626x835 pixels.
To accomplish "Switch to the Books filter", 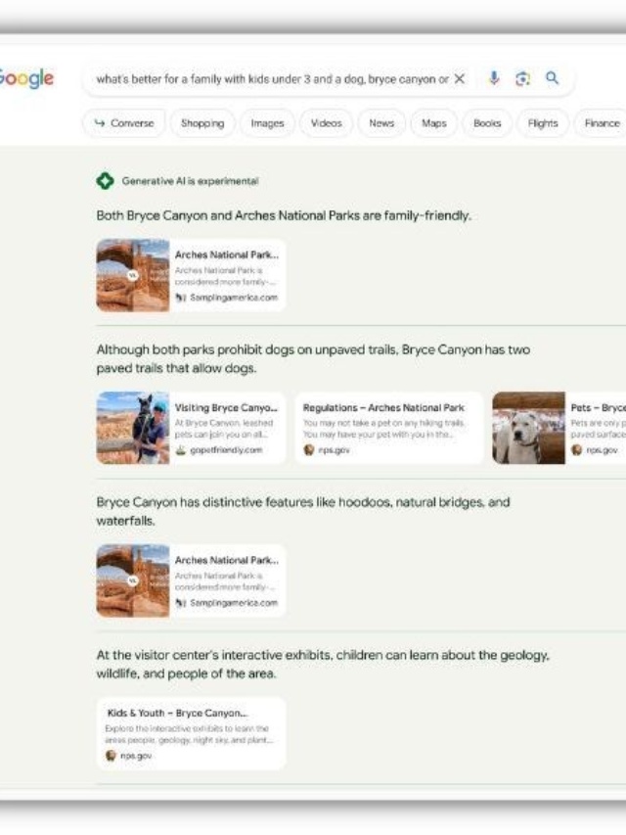I will pyautogui.click(x=487, y=123).
